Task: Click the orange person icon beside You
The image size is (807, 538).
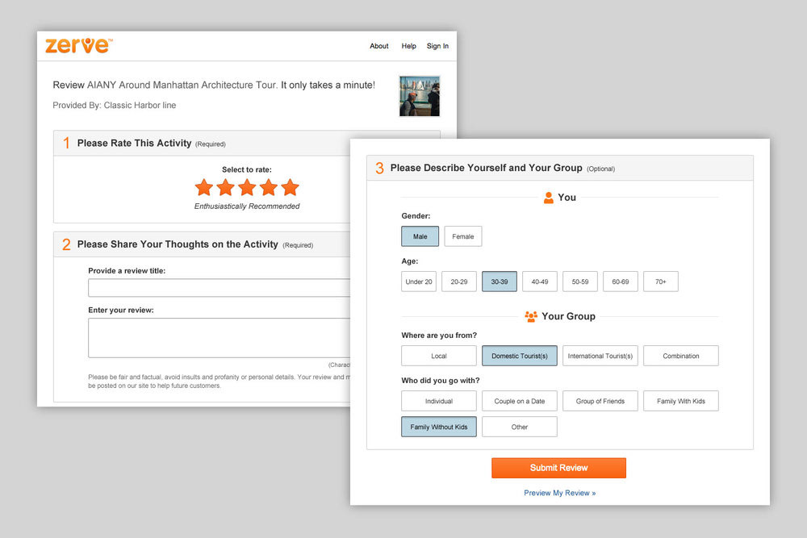Action: click(x=549, y=198)
